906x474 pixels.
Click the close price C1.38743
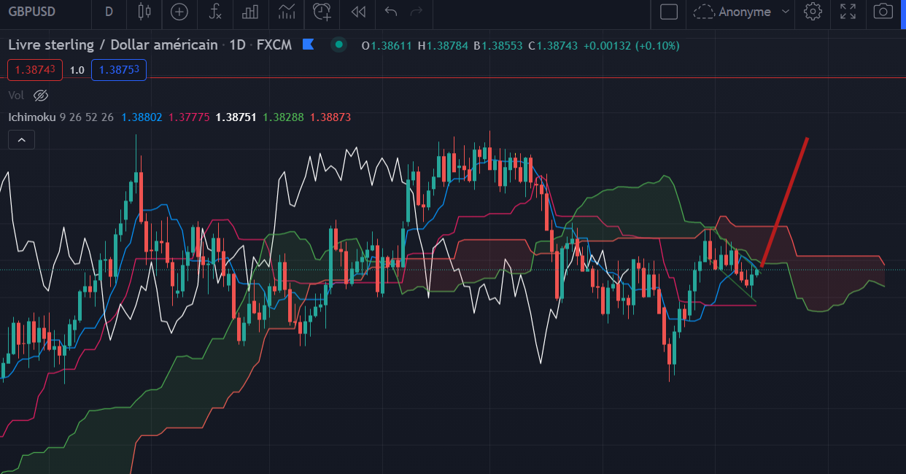coord(553,45)
